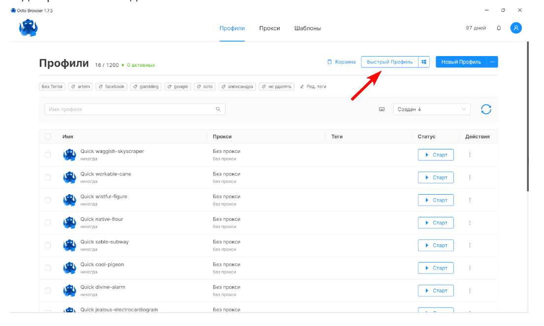Check the box for Quick workable-cane
The image size is (544, 326).
point(48,178)
